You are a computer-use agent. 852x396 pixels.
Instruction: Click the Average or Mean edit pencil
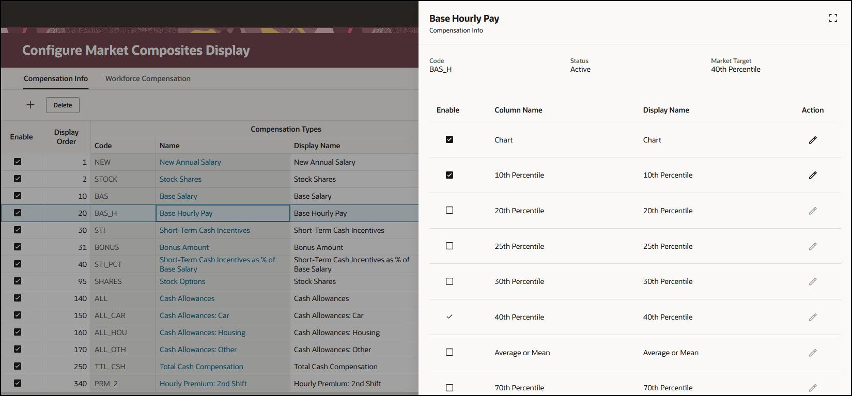click(x=813, y=353)
